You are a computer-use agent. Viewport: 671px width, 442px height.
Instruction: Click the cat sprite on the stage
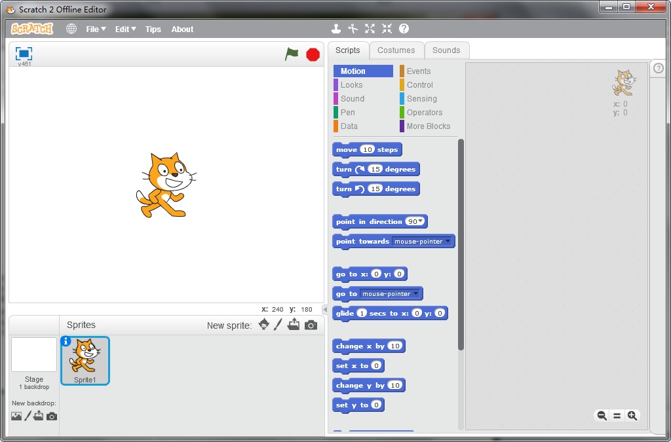(166, 185)
